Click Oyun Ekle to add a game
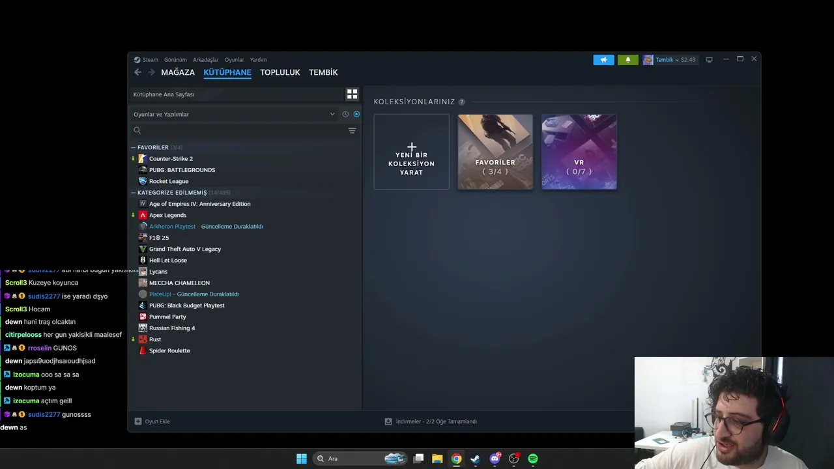Viewport: 834px width, 469px height. (152, 421)
